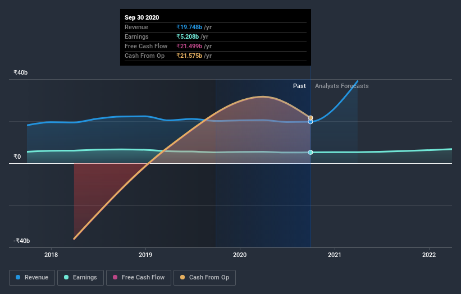Click the ₹40b y-axis label
This screenshot has height=294, width=461.
21,72
